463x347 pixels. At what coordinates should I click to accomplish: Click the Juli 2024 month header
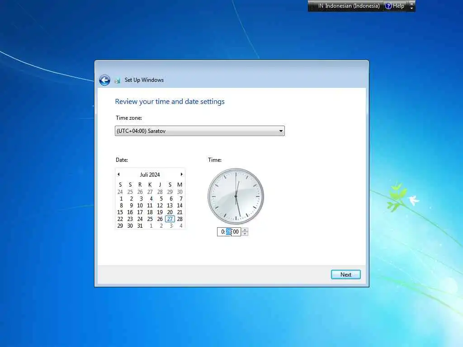(x=150, y=175)
